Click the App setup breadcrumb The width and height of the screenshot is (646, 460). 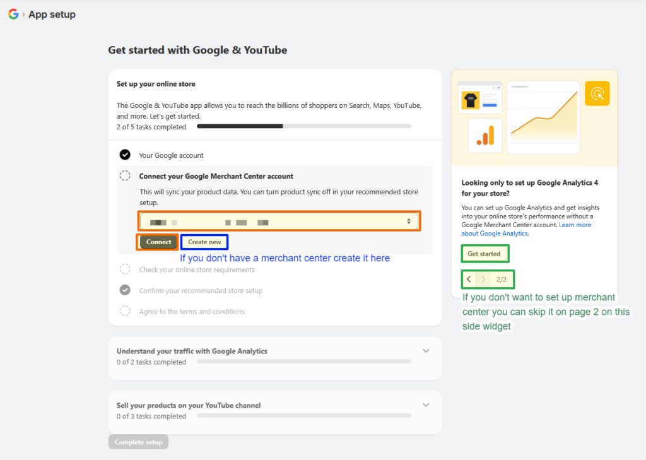pos(52,14)
